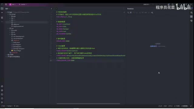194x109 pixels.
Task: Click the UTF-8 encoding status bar item
Action: click(x=170, y=106)
